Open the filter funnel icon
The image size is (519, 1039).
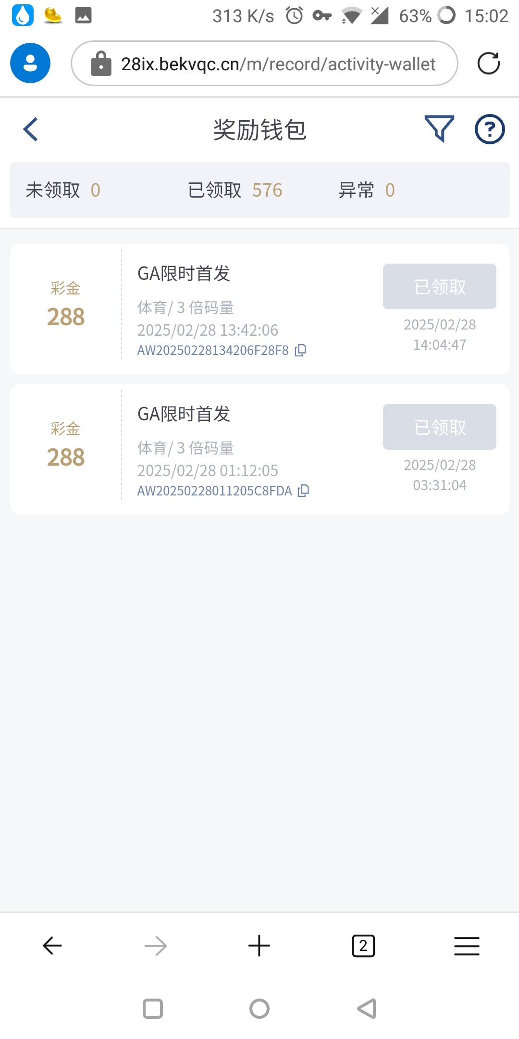[x=439, y=129]
